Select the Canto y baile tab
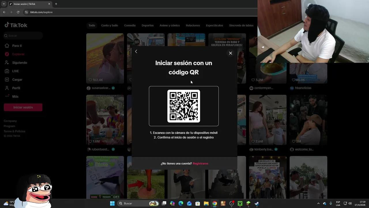Screen dimensions: 369x208 click(x=110, y=25)
